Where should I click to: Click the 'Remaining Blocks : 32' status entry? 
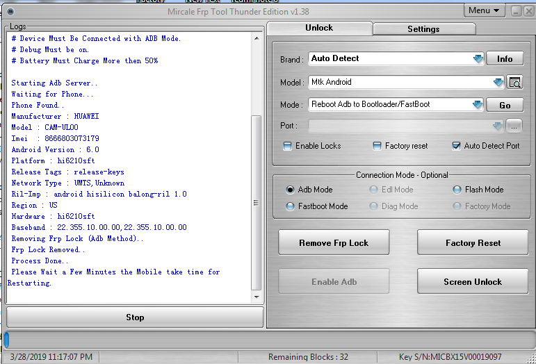pos(308,357)
